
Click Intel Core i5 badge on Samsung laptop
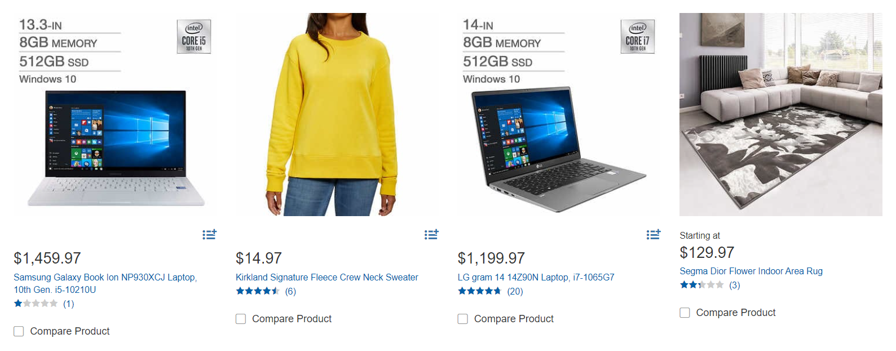(x=194, y=37)
